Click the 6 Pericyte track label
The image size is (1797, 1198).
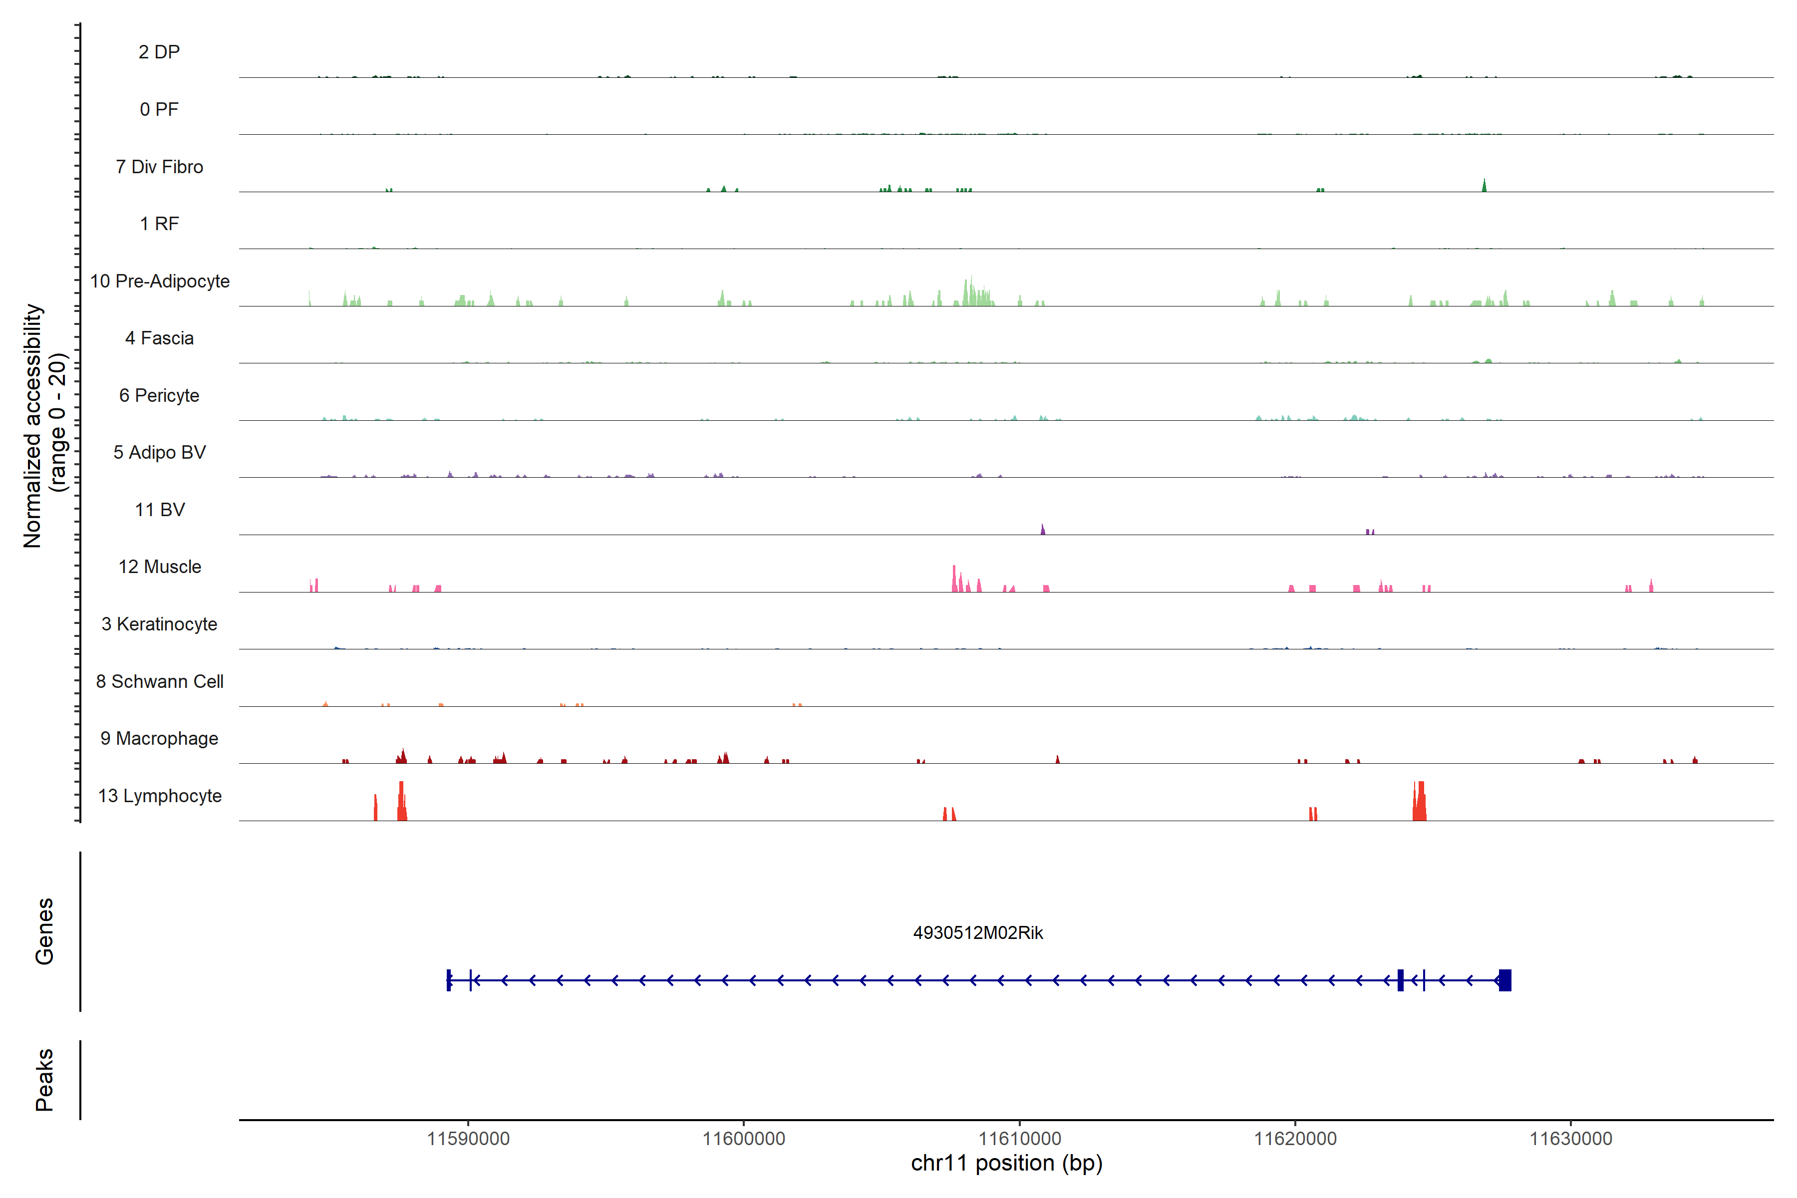(160, 396)
